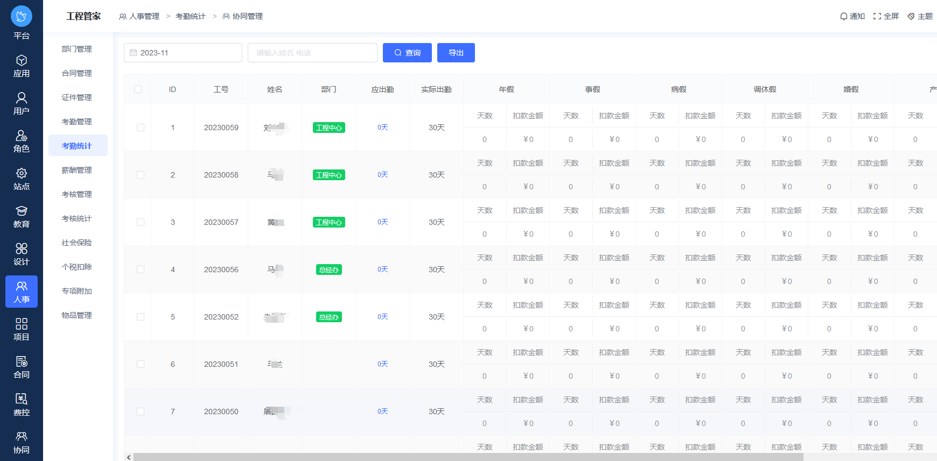Click the 查询 search button
Viewport: 937px width, 461px height.
407,53
